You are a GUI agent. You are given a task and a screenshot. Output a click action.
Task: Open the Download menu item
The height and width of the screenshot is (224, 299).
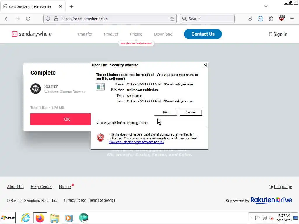click(x=163, y=34)
